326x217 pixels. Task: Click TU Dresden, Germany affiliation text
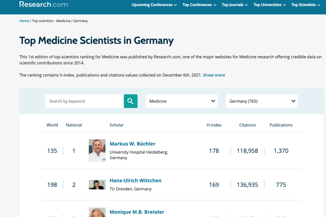130,189
